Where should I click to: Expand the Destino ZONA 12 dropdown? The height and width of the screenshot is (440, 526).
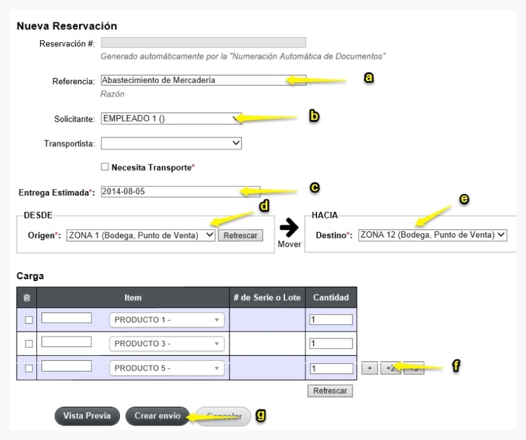click(x=432, y=235)
